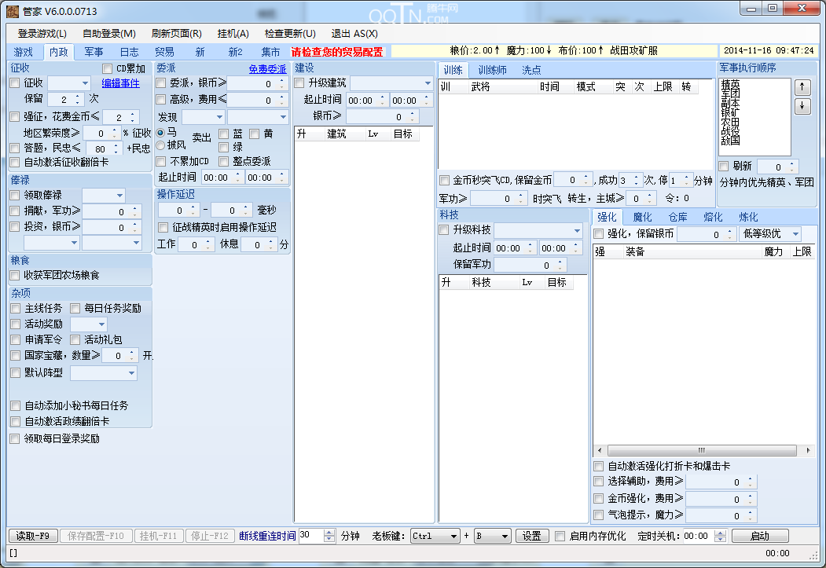
Task: Check the 升级科技 option in 科技 panel
Action: (x=443, y=230)
